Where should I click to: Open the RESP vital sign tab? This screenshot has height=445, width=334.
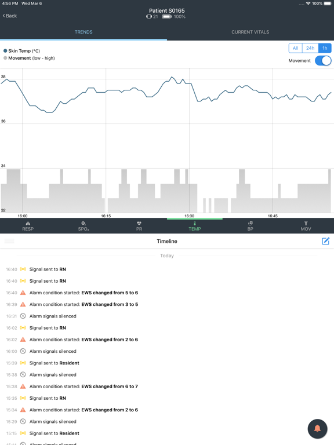tap(28, 226)
